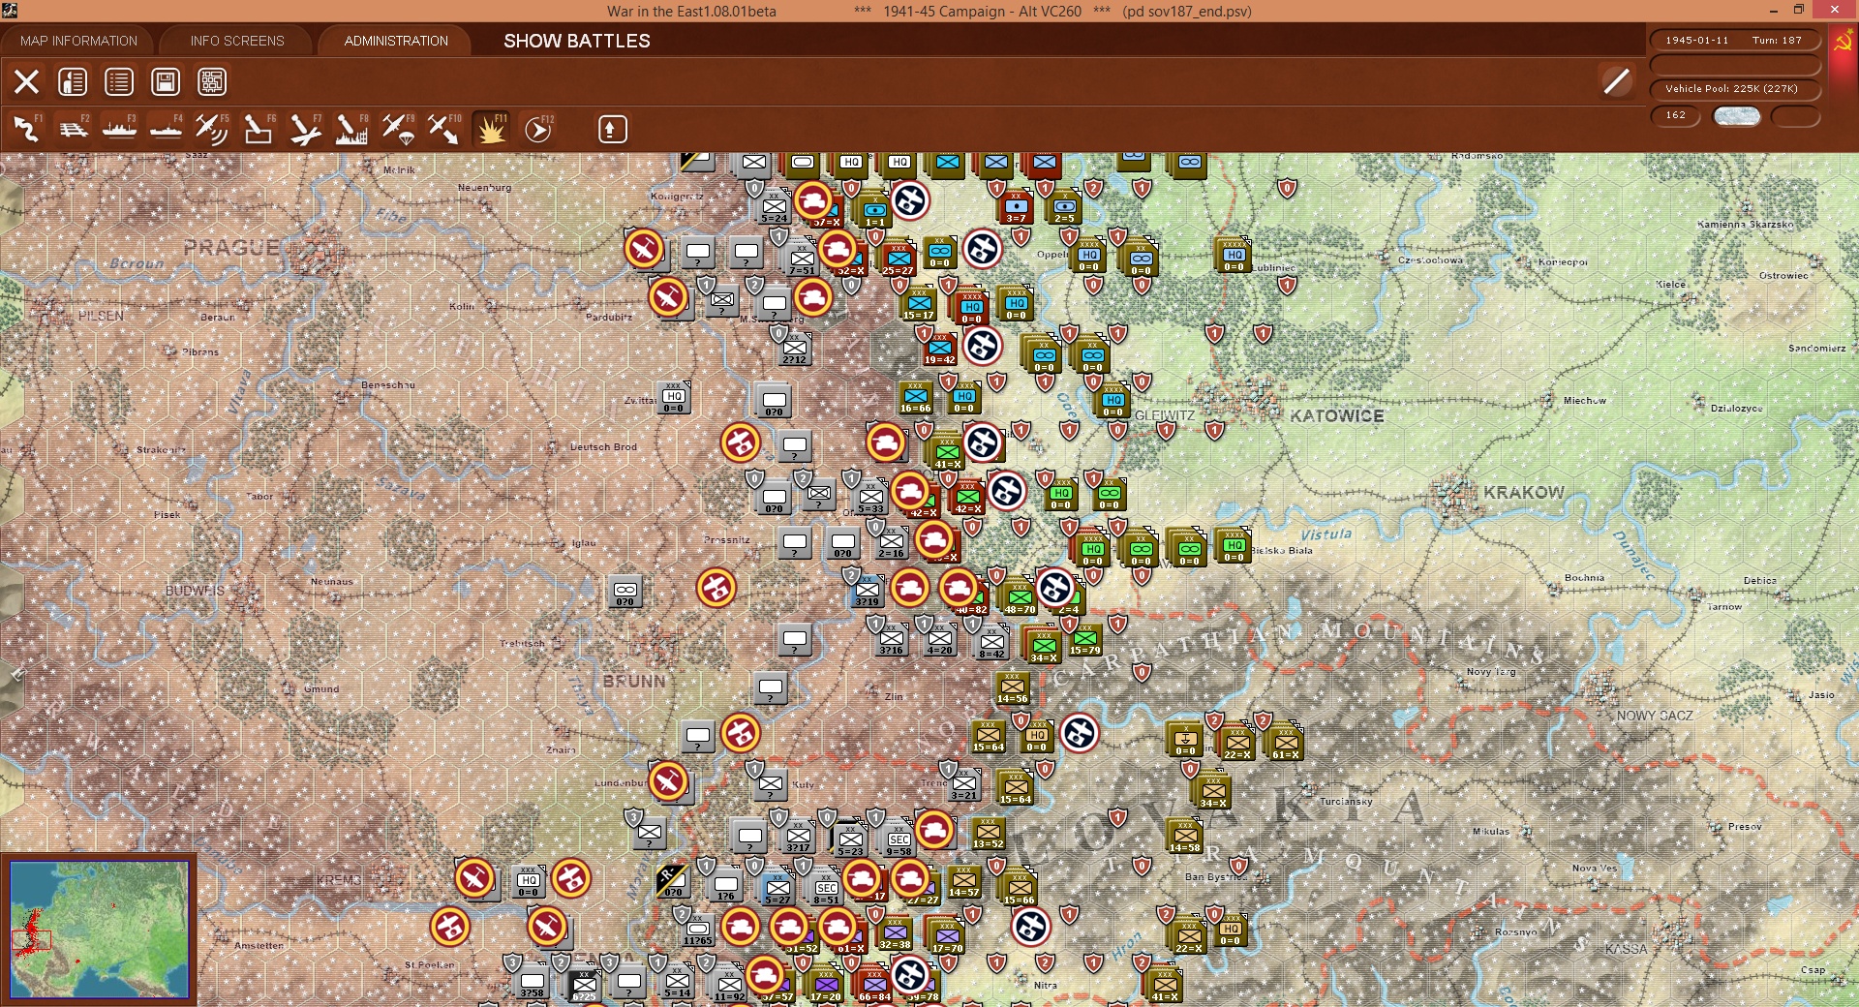This screenshot has width=1859, height=1007.
Task: Open the person-with-list preferences icon
Action: 73,82
